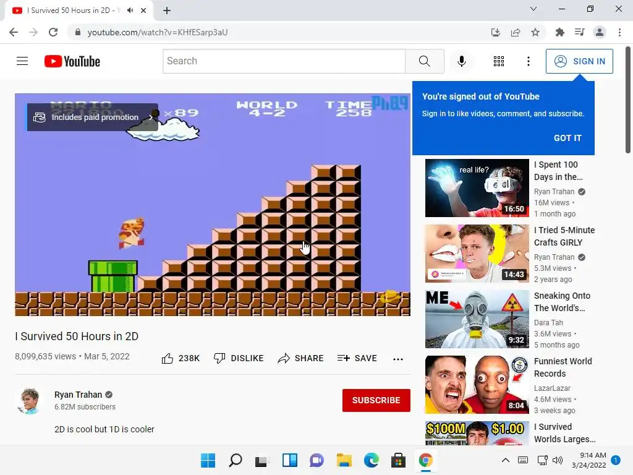Screen dimensions: 633x475
Task: Open the Chrome profile avatar
Action: pyautogui.click(x=600, y=32)
